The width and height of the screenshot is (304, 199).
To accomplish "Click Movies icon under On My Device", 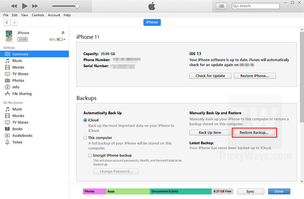I will pyautogui.click(x=7, y=116).
